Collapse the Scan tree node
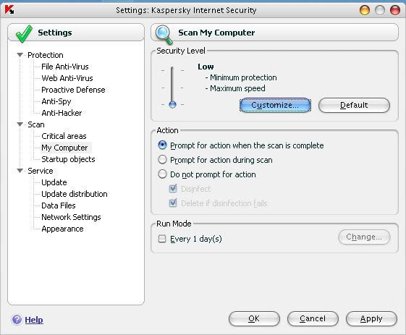 20,124
